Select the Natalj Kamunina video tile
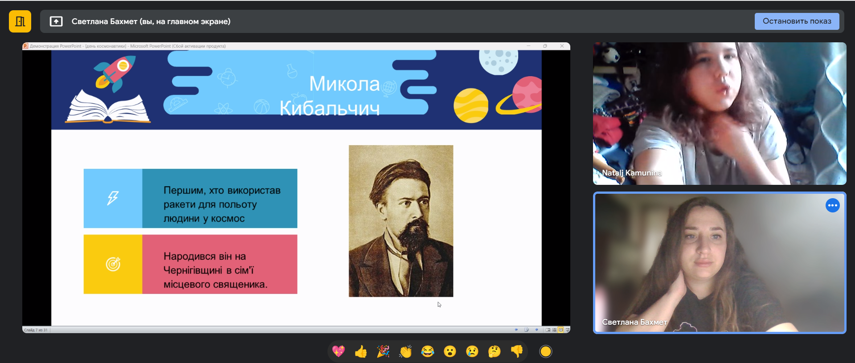 719,114
